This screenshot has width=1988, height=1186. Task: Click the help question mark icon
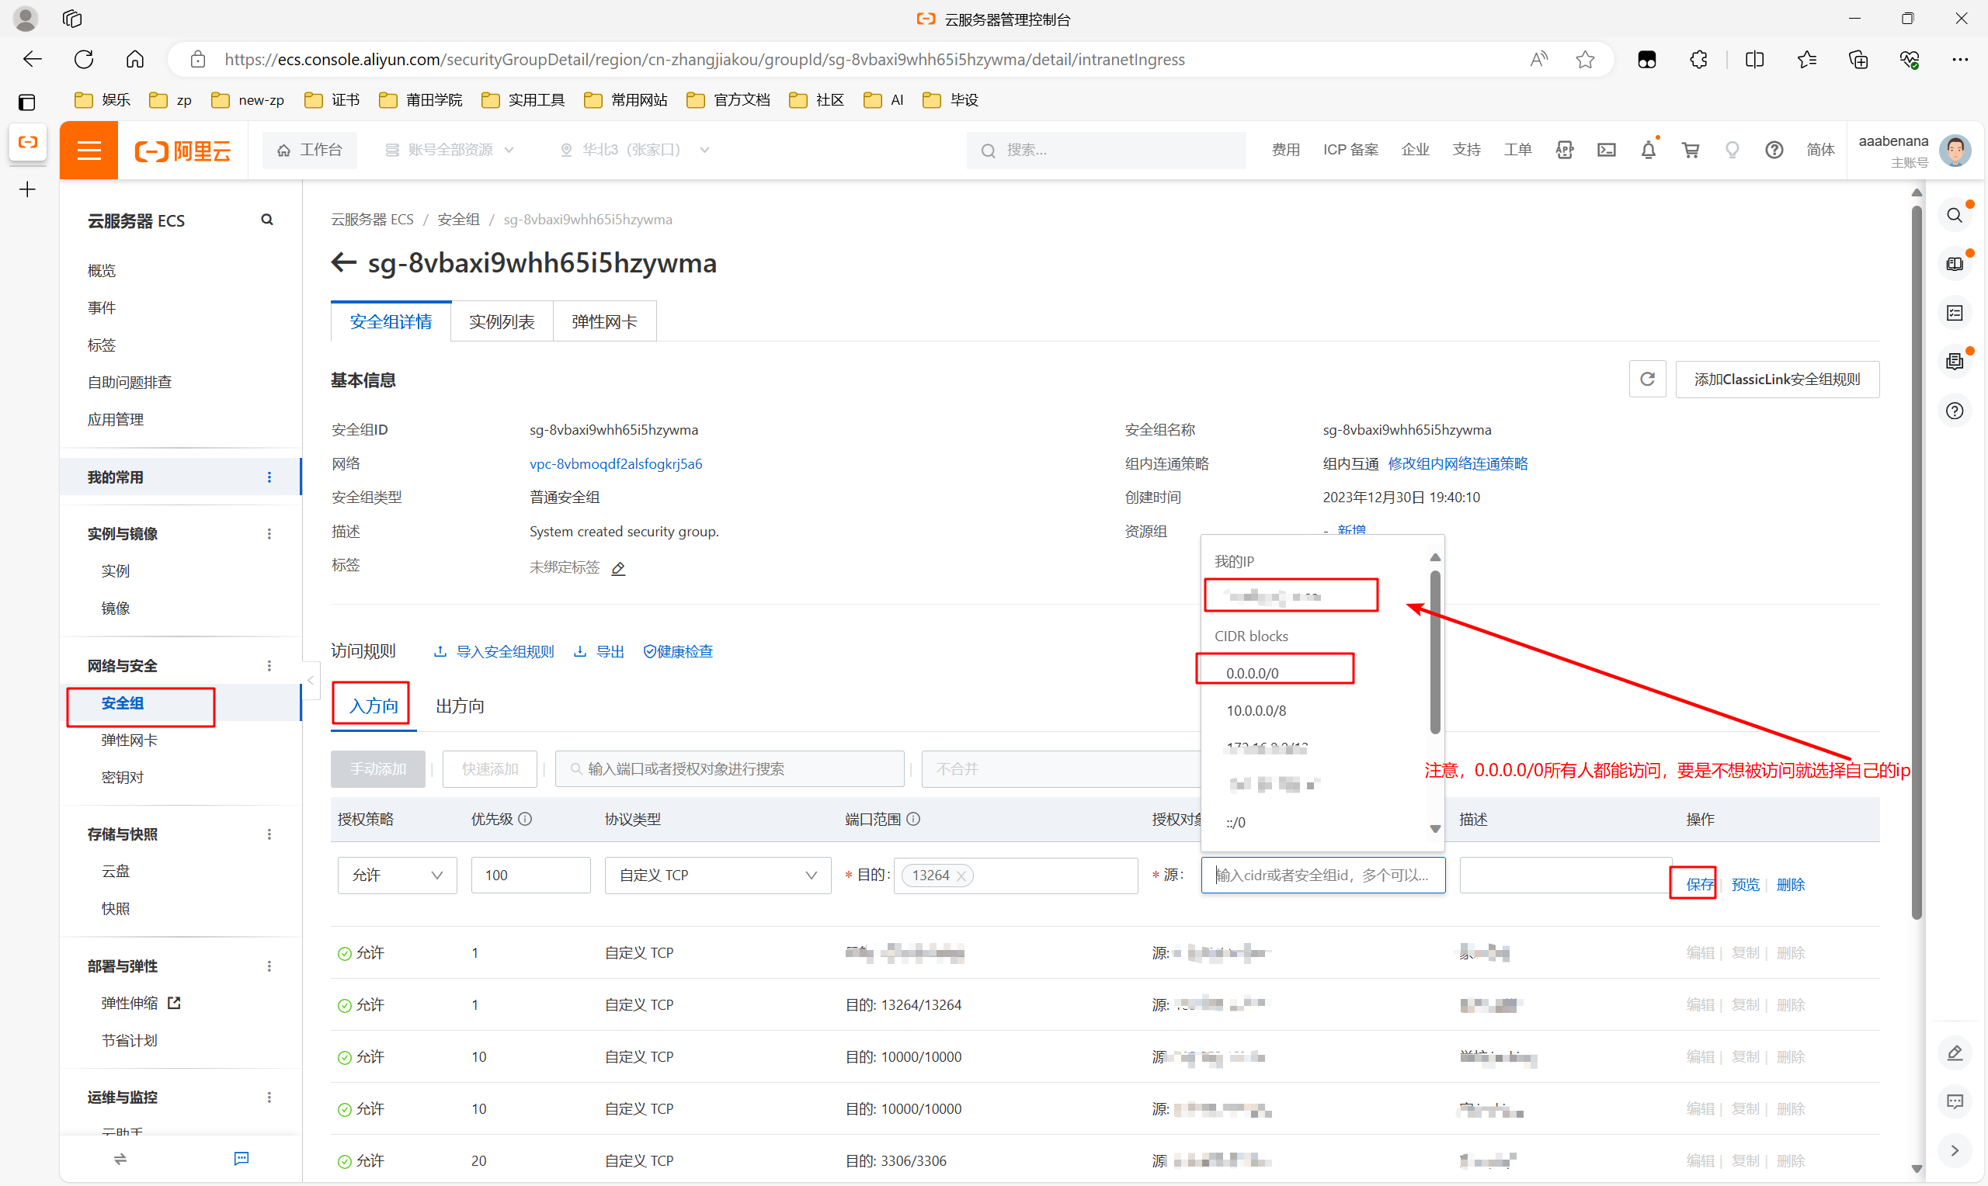point(1773,151)
